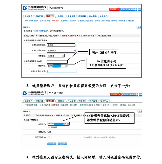Image resolution: width=162 pixels, height=164 pixels.
Task: Open the 功能介绍 link in the first screenshot
Action: tap(131, 20)
